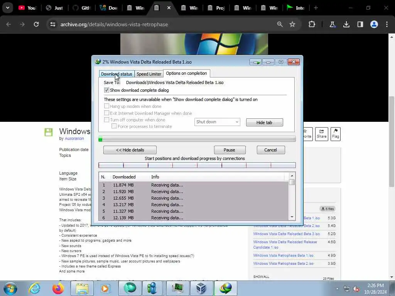Screen dimensions: 395x296
Task: Click the Hide tab button
Action: (265, 123)
